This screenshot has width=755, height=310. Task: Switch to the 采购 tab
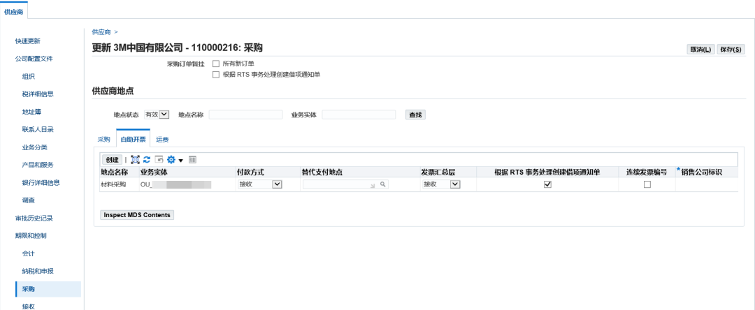coord(104,140)
